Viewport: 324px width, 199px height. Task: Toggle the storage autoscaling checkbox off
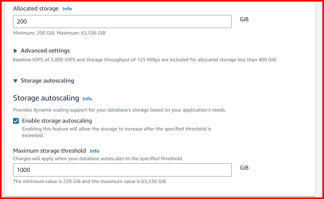coord(16,121)
